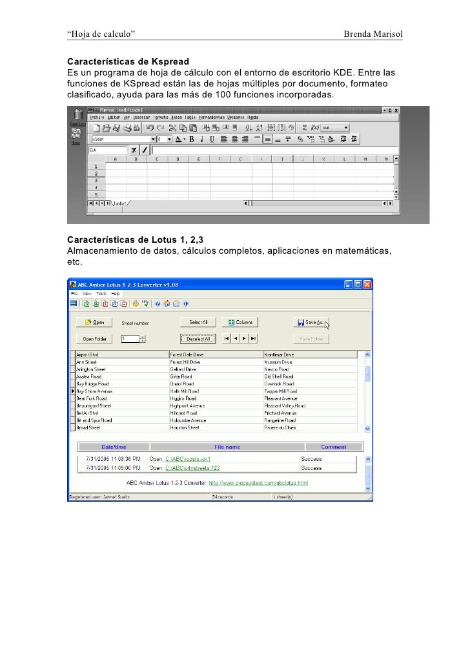Click the blue help question icon in Converter toolbar

point(158,303)
